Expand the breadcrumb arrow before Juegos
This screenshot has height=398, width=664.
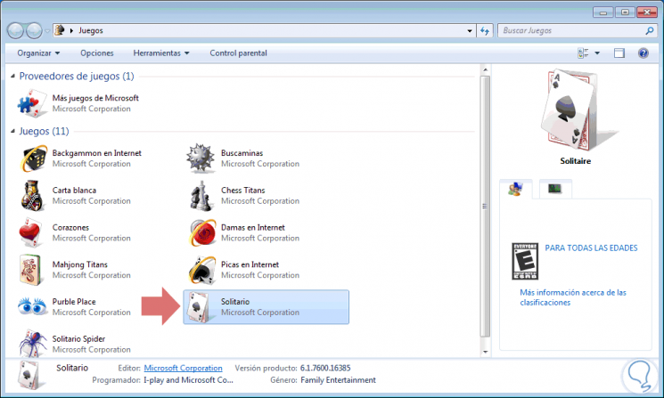pos(71,30)
